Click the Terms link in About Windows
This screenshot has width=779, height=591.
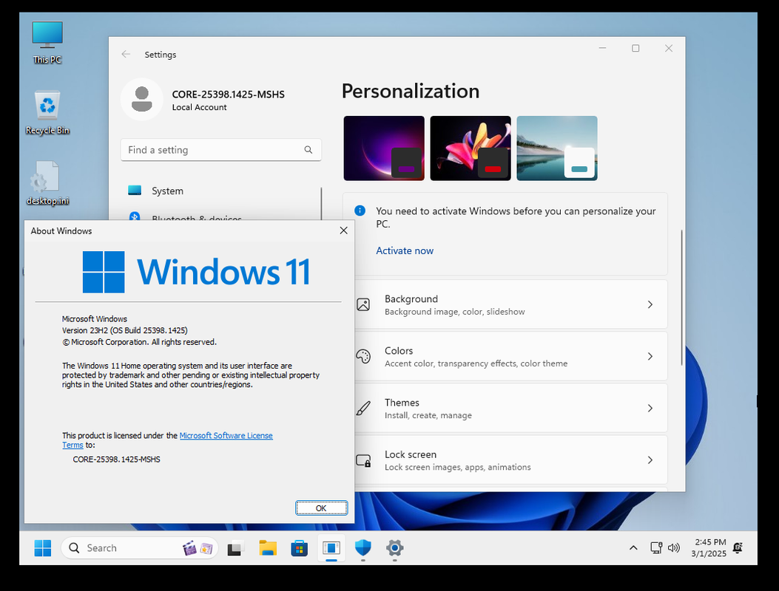[72, 445]
